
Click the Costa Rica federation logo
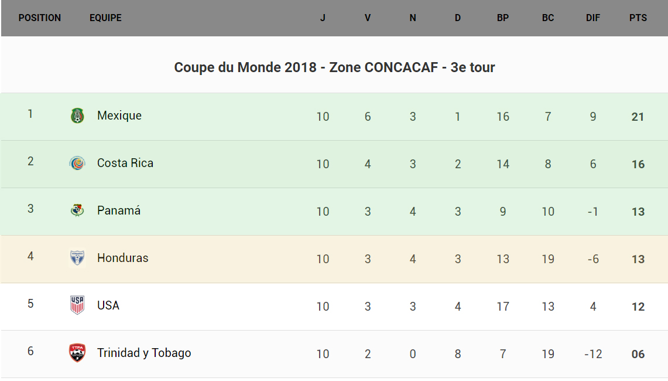[x=77, y=164]
